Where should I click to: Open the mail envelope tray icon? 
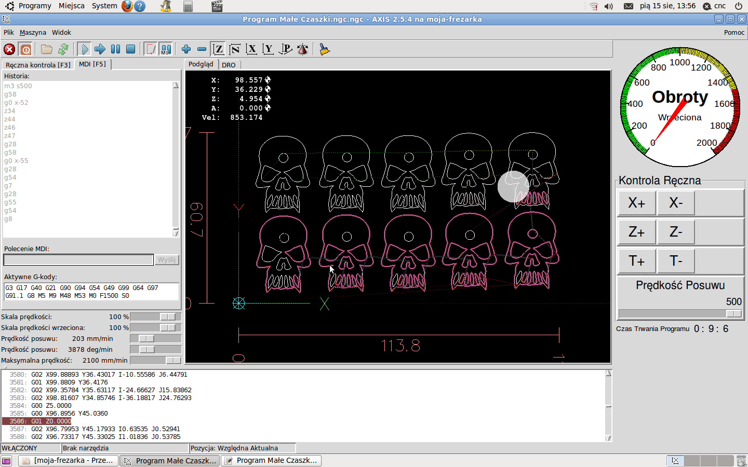(629, 6)
